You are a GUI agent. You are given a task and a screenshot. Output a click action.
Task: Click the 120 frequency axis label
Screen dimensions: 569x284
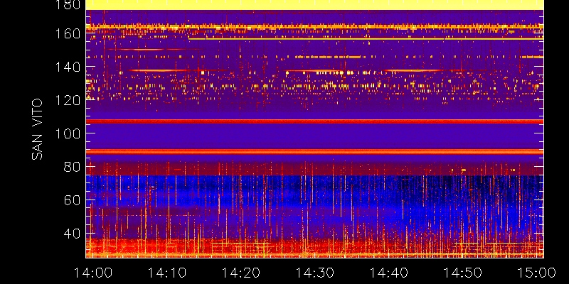(68, 100)
